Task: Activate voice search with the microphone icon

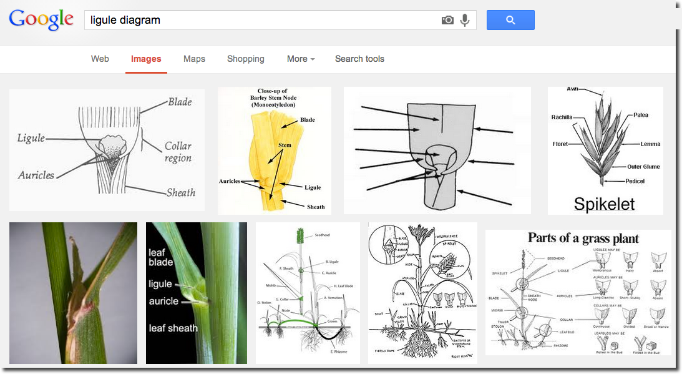Action: (x=464, y=19)
